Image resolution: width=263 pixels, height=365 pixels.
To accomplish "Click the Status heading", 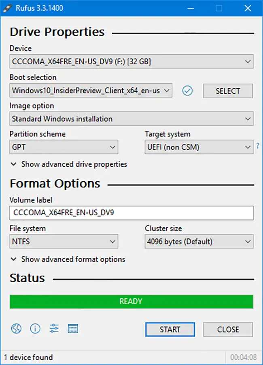I will 27,278.
